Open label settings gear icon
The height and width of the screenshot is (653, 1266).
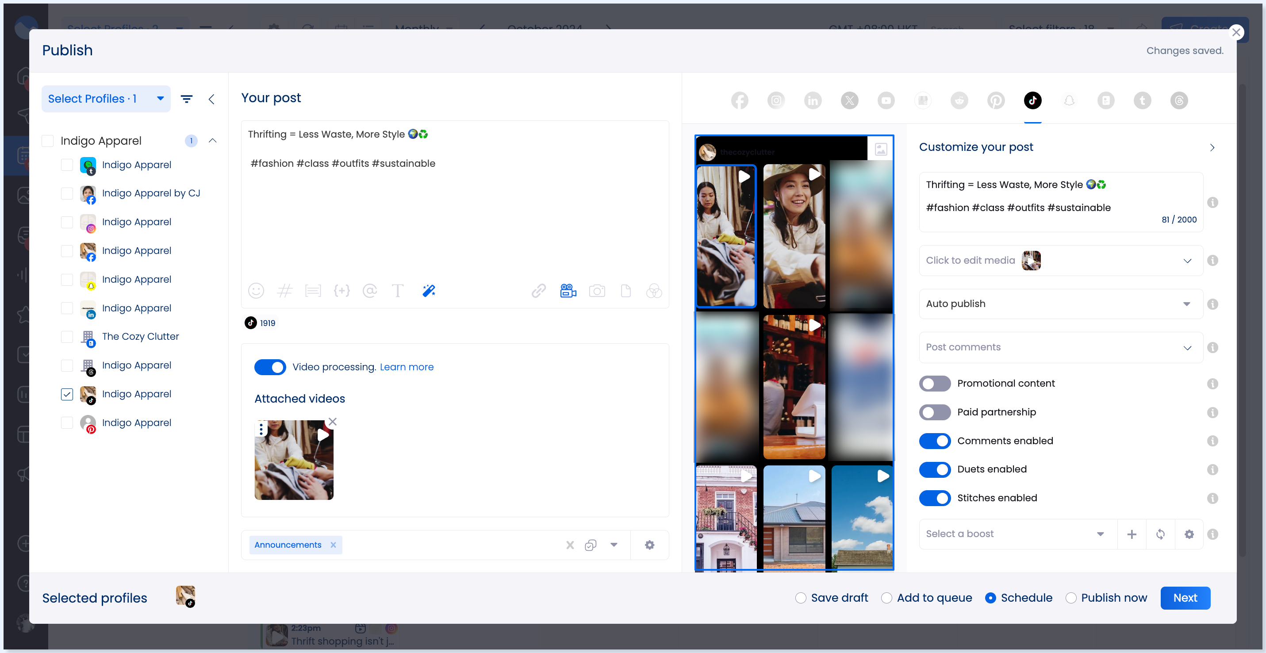click(x=650, y=545)
